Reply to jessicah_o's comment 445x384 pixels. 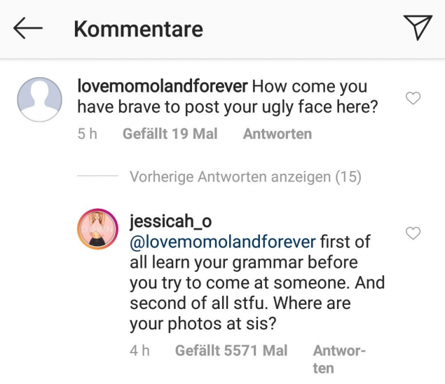(338, 358)
